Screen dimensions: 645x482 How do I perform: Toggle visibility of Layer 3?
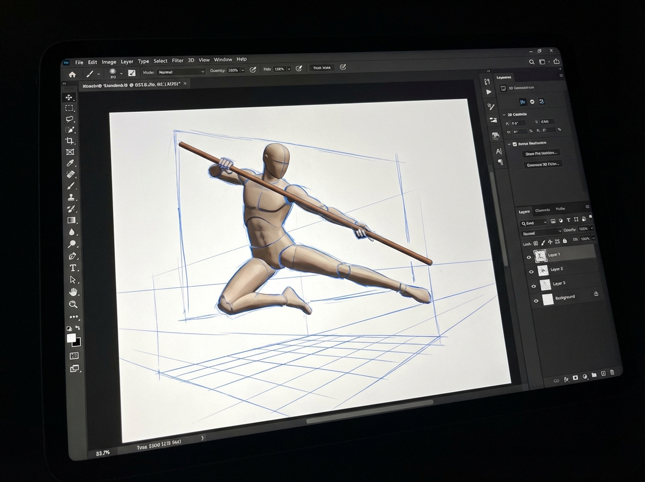[x=534, y=286]
